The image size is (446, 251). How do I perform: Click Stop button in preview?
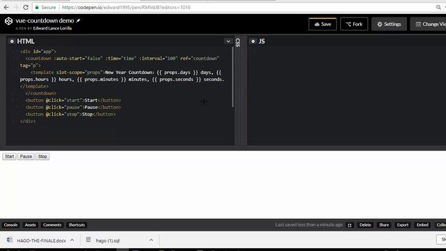(x=43, y=156)
